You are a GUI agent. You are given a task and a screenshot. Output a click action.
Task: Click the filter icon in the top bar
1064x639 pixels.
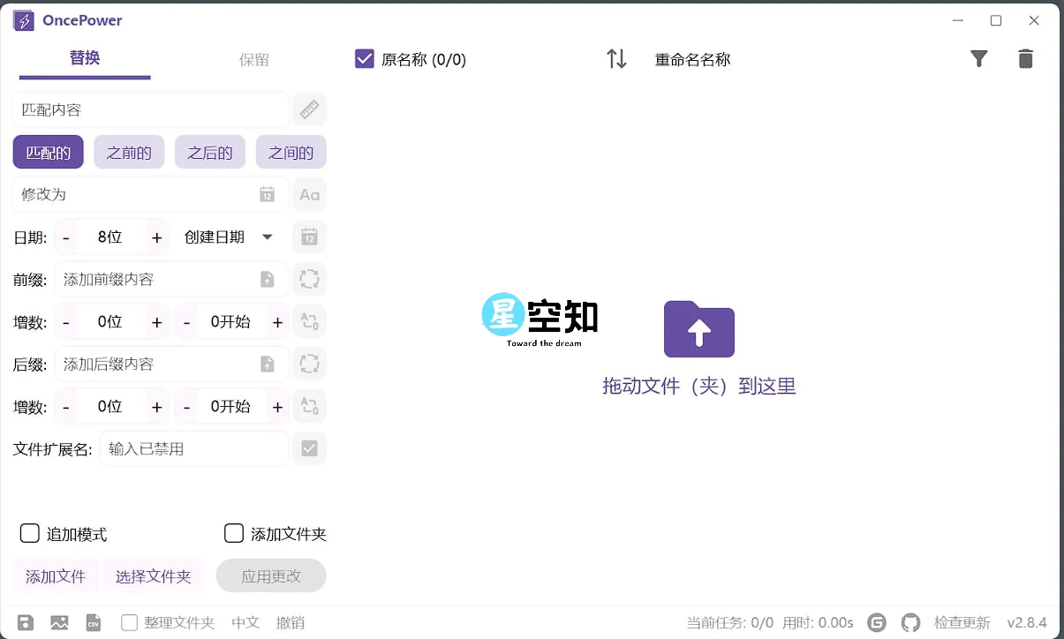coord(979,58)
